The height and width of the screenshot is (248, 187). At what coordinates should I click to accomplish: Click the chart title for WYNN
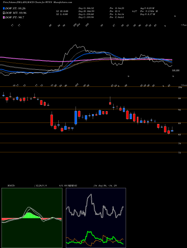pyautogui.click(x=37, y=2)
